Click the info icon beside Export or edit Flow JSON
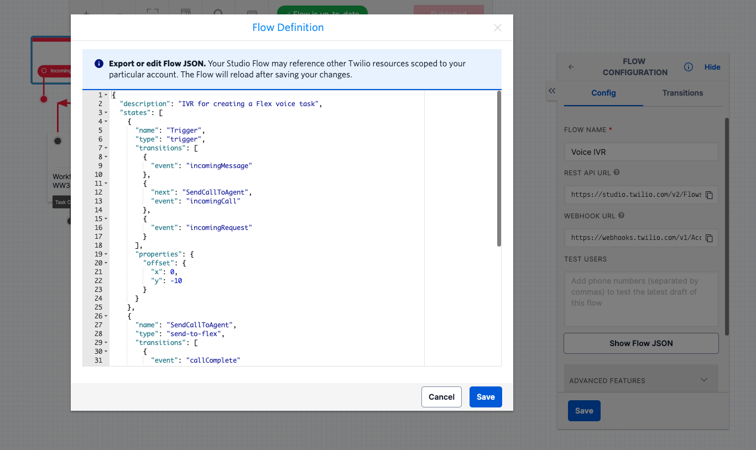756x450 pixels. 99,64
